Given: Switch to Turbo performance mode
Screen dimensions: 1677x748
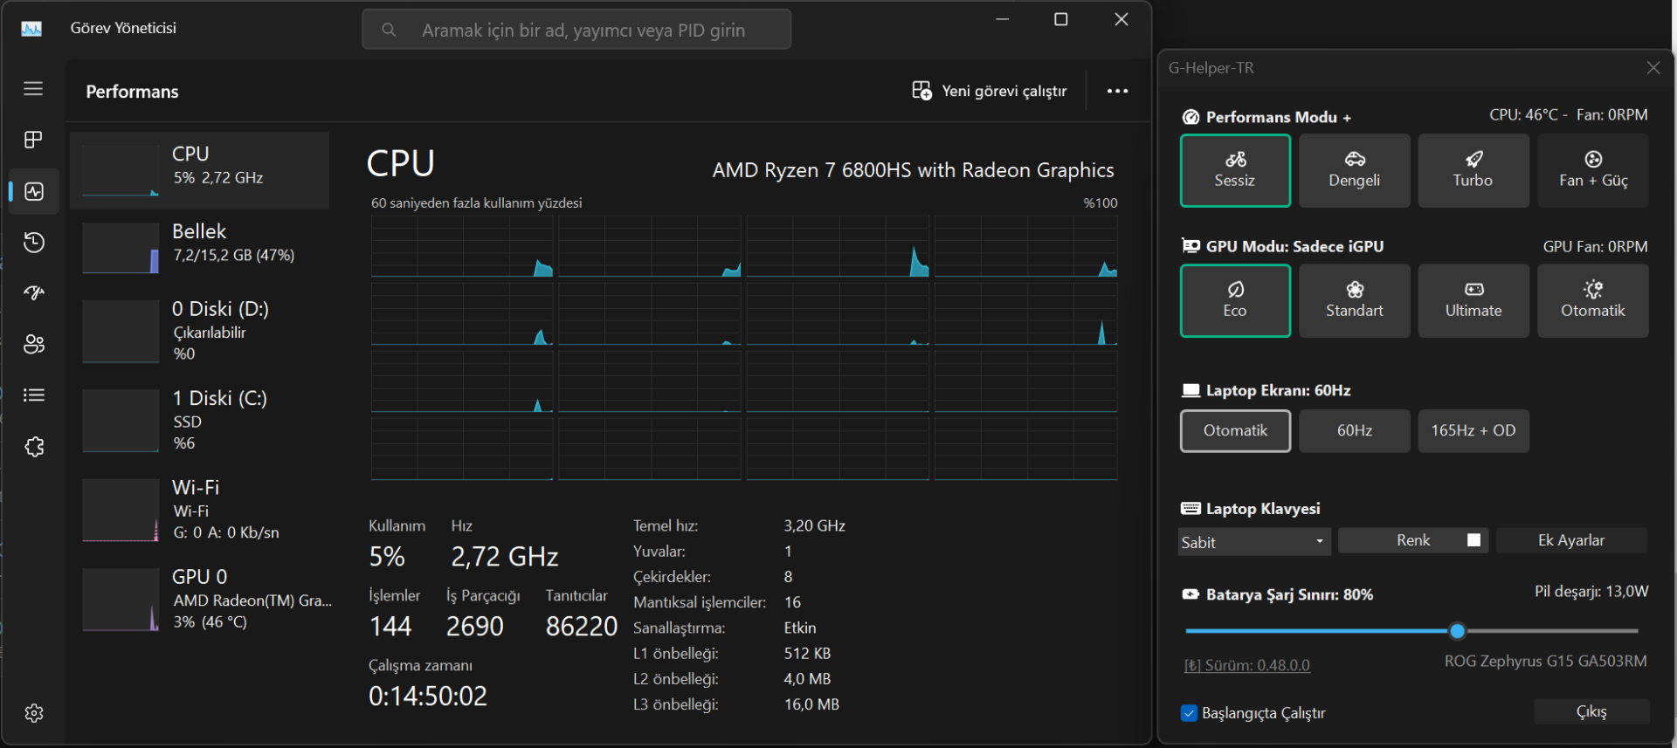Looking at the screenshot, I should coord(1473,170).
